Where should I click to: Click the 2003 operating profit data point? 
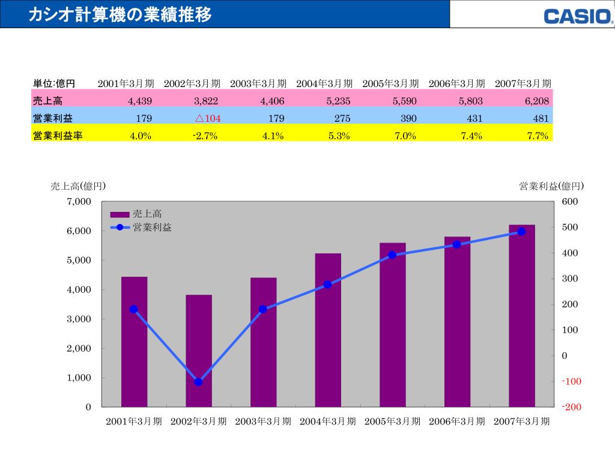click(263, 309)
